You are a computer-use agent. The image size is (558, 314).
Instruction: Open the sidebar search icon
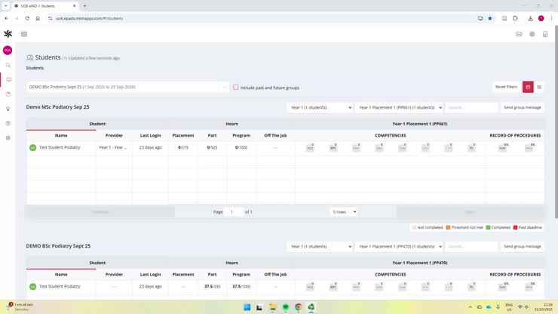coord(8,65)
